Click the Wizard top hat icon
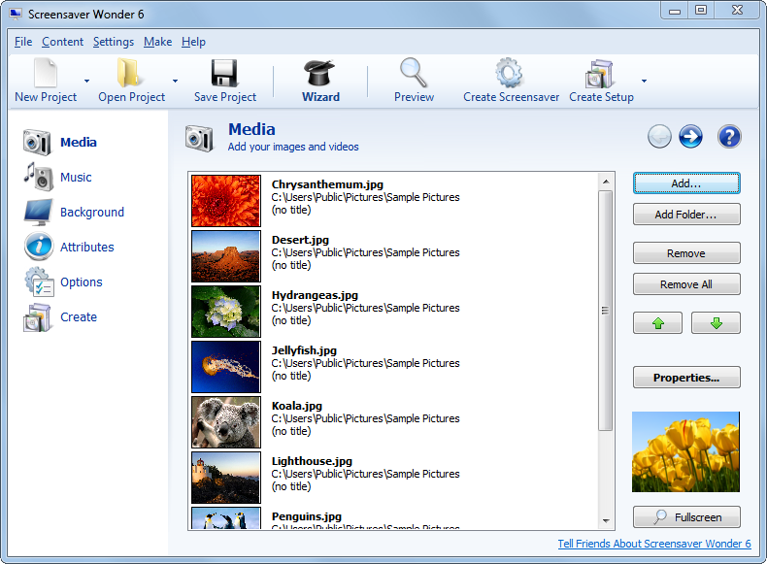This screenshot has width=767, height=564. (x=320, y=74)
